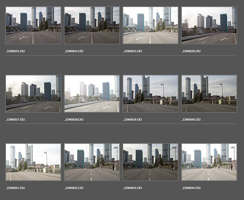Choose the bright _E2M0838.CR2 thumbnail
Viewport: 244px width, 200px height.
pyautogui.click(x=92, y=94)
